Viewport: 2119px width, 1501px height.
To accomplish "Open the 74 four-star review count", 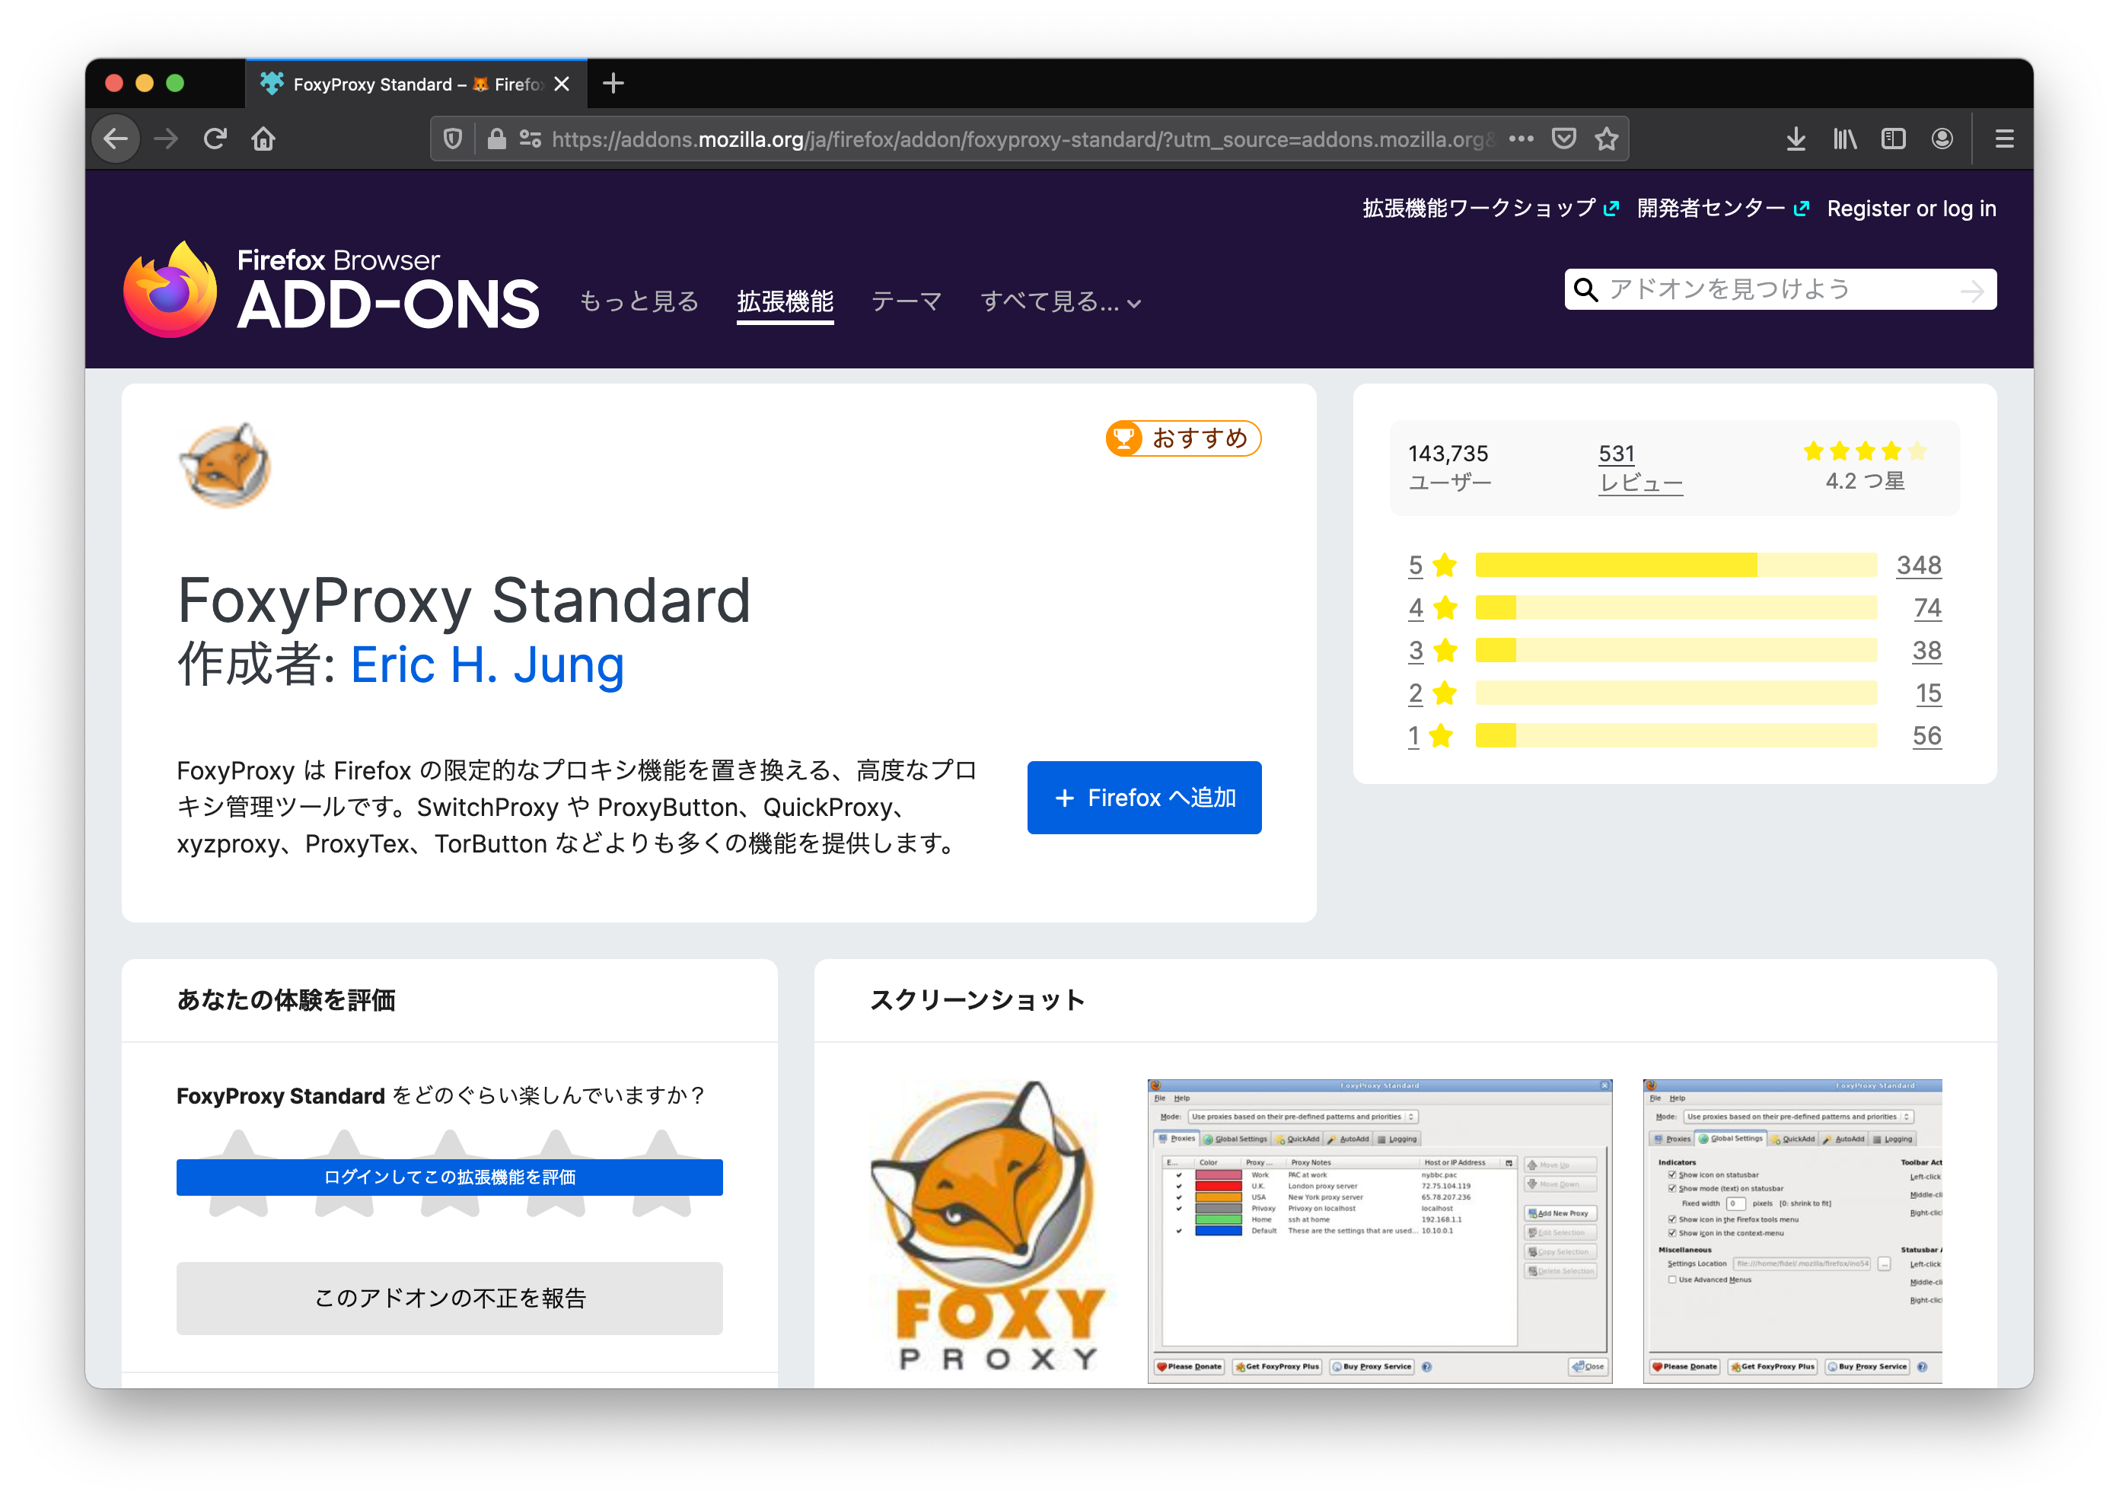I will [x=1926, y=607].
